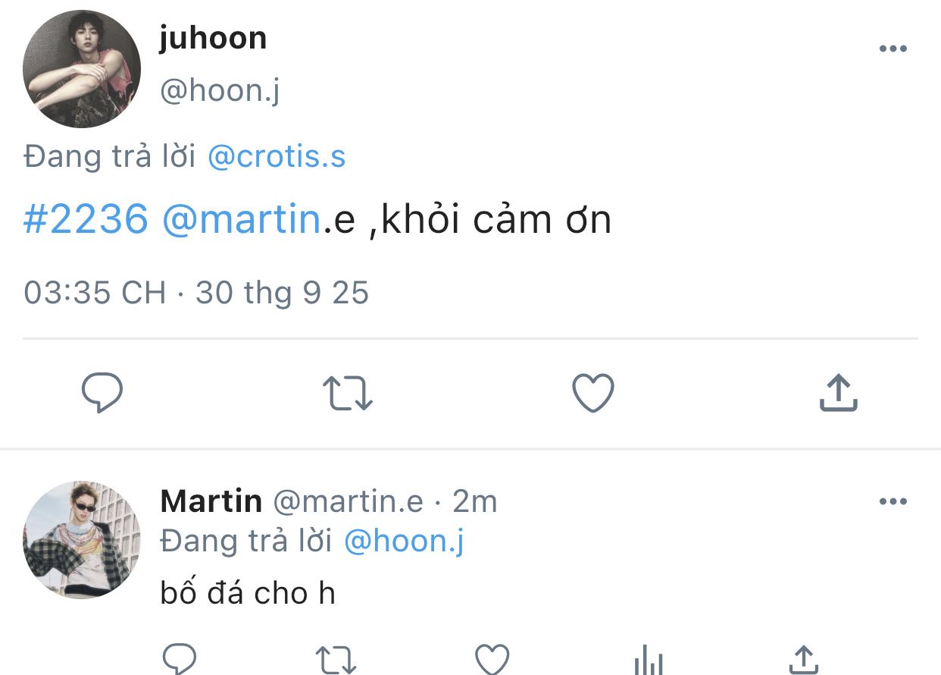Reply to Martin's tweet via comment icon
This screenshot has height=675, width=941.
tap(180, 658)
